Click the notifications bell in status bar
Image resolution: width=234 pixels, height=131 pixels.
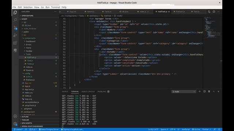pos(219,130)
